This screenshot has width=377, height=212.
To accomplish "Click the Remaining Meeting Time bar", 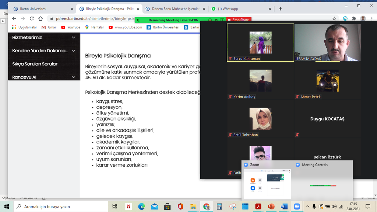I will [173, 20].
